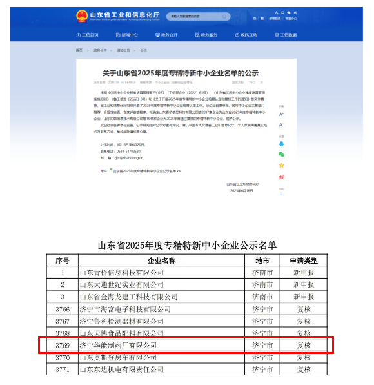This screenshot has width=374, height=385.
Task: Open the 工信数据 navigation tab
Action: click(286, 35)
